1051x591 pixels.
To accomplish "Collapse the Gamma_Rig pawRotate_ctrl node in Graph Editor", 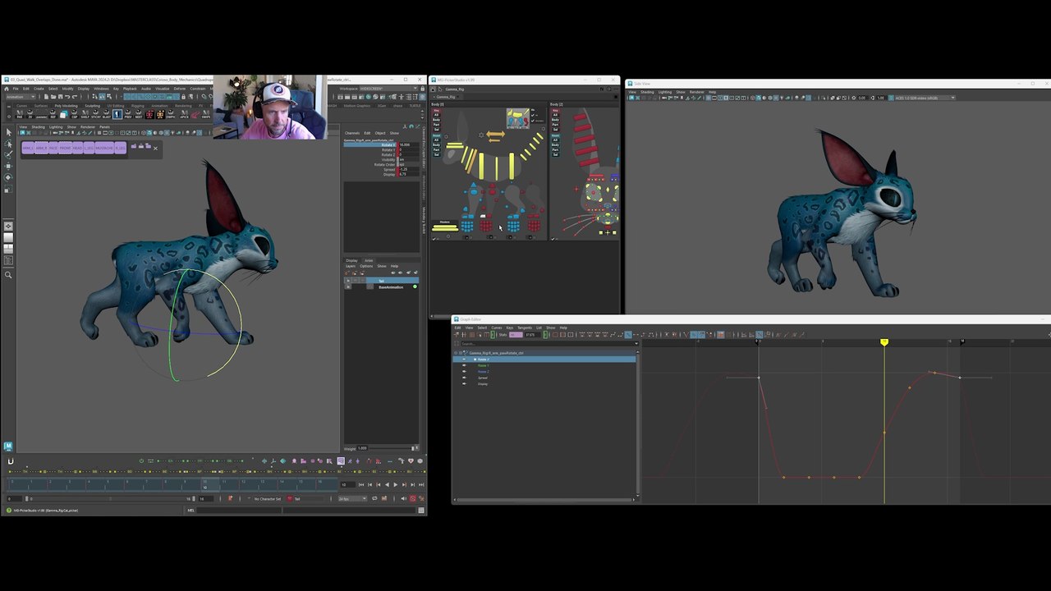I will tap(457, 353).
